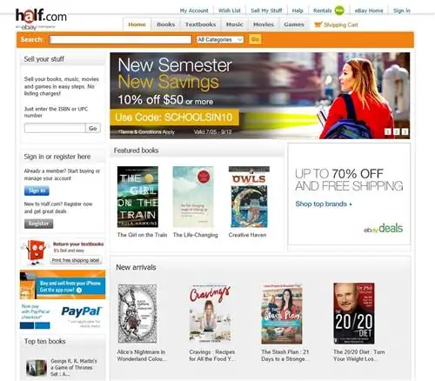Switch to the Music tab
This screenshot has height=381, width=435.
234,24
